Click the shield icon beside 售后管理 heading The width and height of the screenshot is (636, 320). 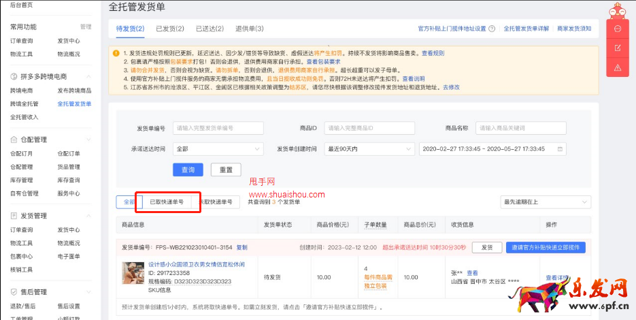pyautogui.click(x=14, y=292)
